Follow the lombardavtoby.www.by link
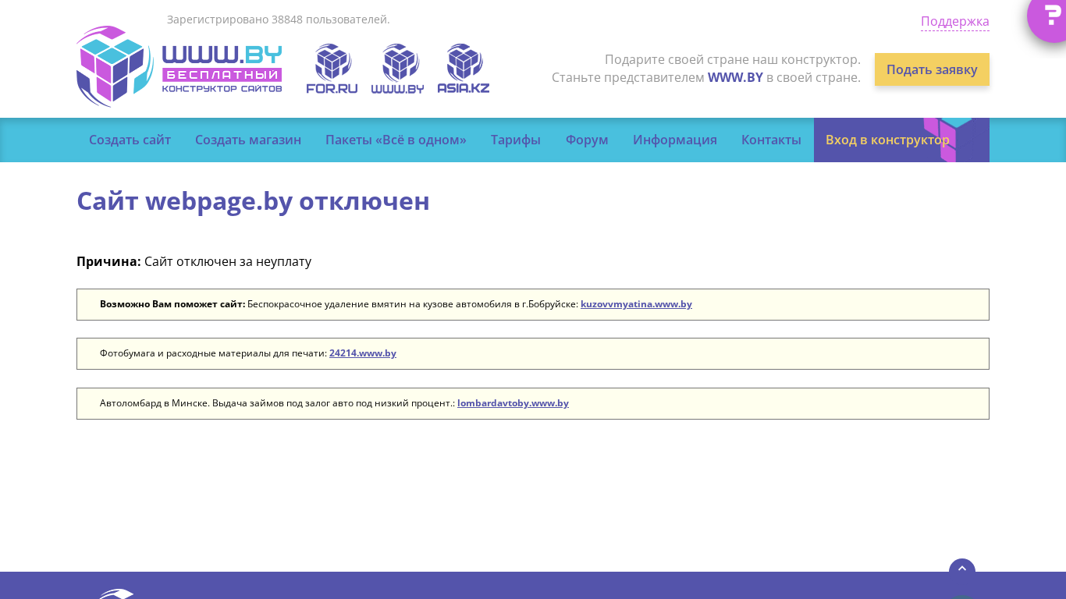Image resolution: width=1066 pixels, height=599 pixels. (x=513, y=403)
